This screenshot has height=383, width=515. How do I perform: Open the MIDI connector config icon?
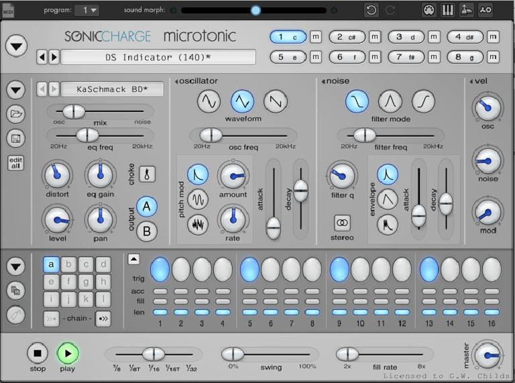click(x=429, y=10)
